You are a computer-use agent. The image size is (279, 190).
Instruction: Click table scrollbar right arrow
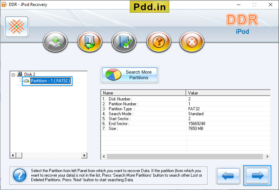point(267,156)
